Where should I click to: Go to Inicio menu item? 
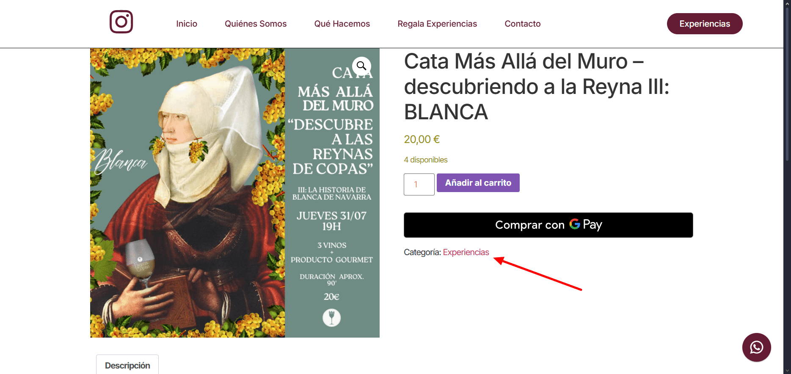(187, 24)
